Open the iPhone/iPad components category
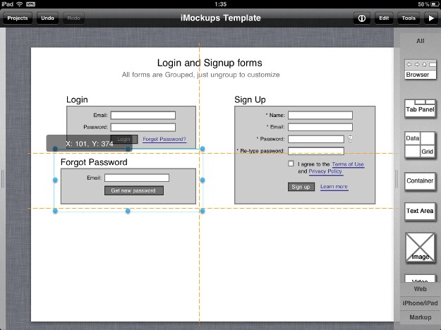Image resolution: width=441 pixels, height=330 pixels. point(420,303)
